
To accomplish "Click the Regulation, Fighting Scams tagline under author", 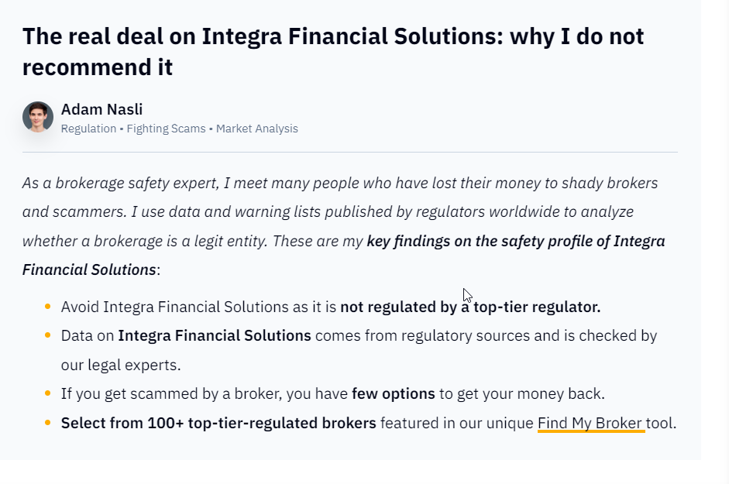I will tap(180, 129).
